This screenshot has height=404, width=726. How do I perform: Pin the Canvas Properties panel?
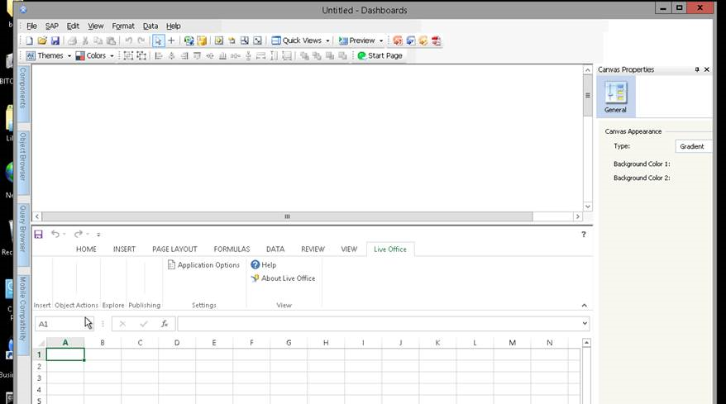tap(697, 69)
